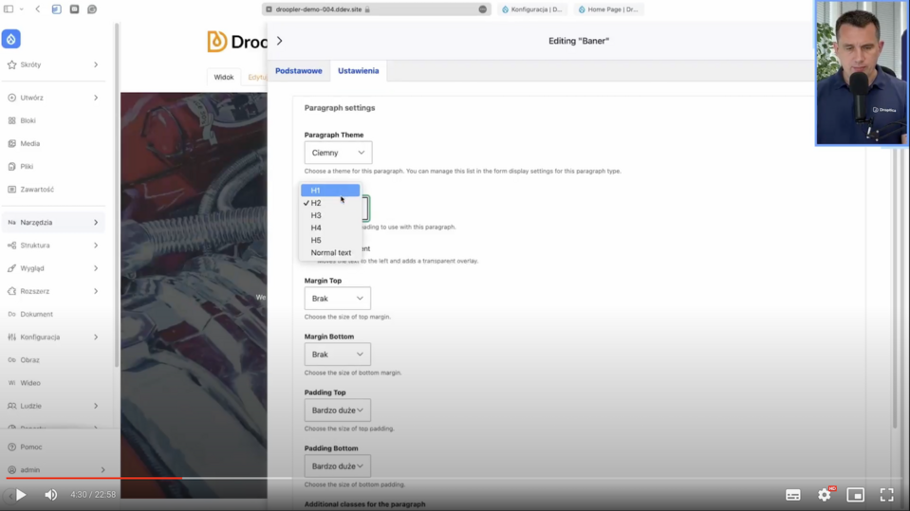Select H5 heading option
910x511 pixels.
[x=330, y=240]
